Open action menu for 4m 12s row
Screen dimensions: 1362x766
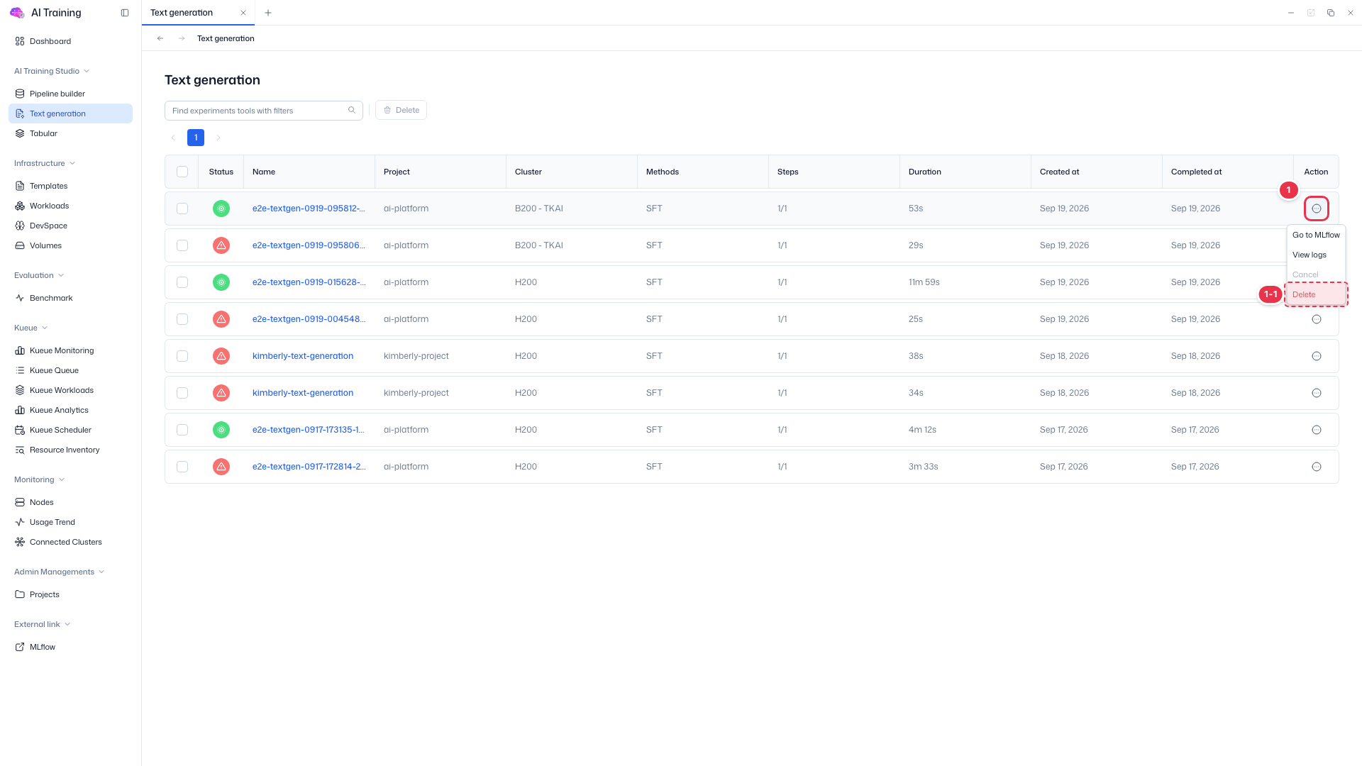[1317, 430]
